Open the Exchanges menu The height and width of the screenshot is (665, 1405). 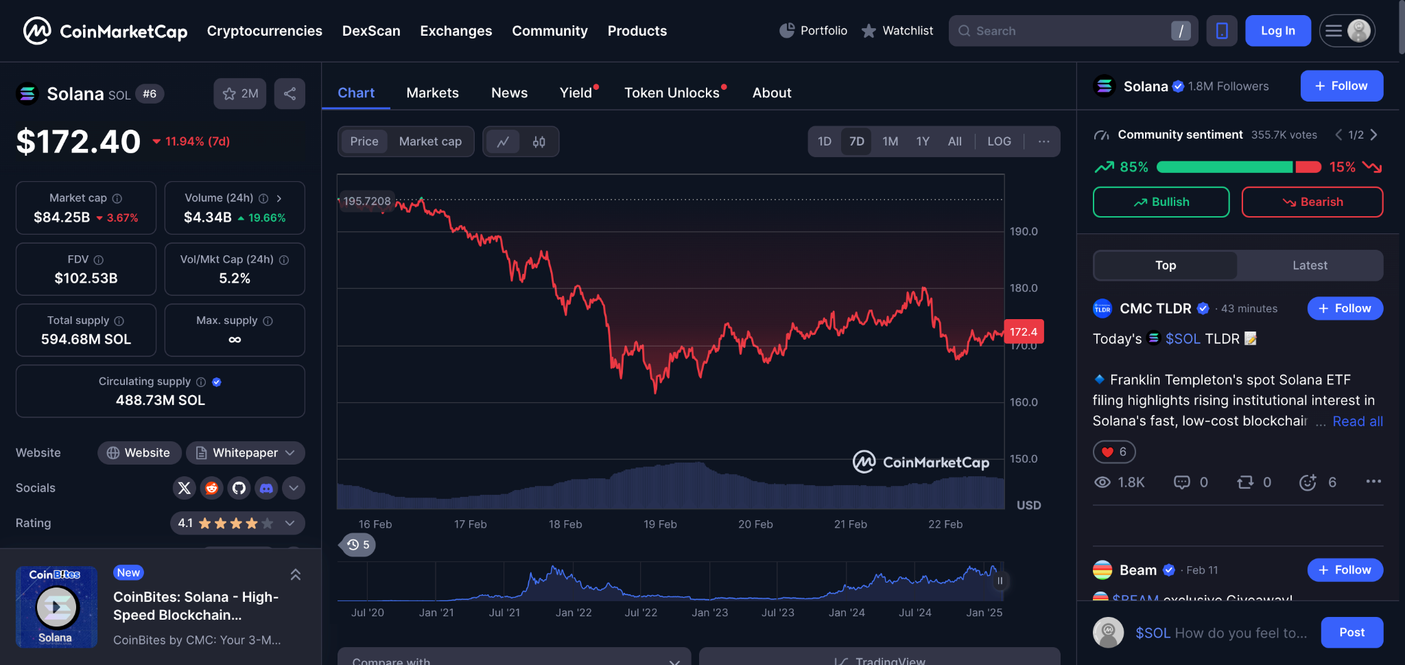456,31
